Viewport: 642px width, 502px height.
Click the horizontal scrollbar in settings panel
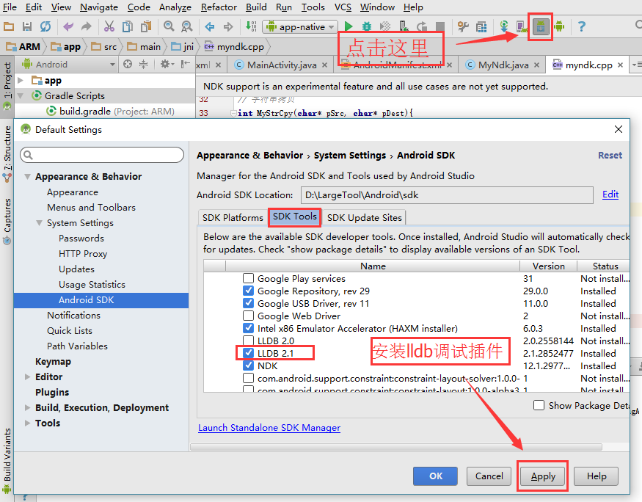[x=396, y=446]
